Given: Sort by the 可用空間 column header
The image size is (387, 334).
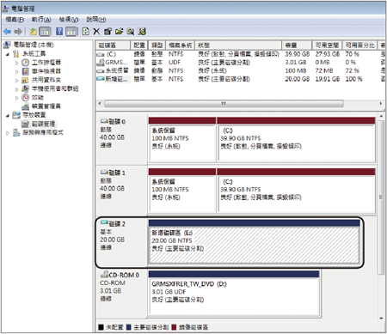Looking at the screenshot, I should tap(327, 45).
